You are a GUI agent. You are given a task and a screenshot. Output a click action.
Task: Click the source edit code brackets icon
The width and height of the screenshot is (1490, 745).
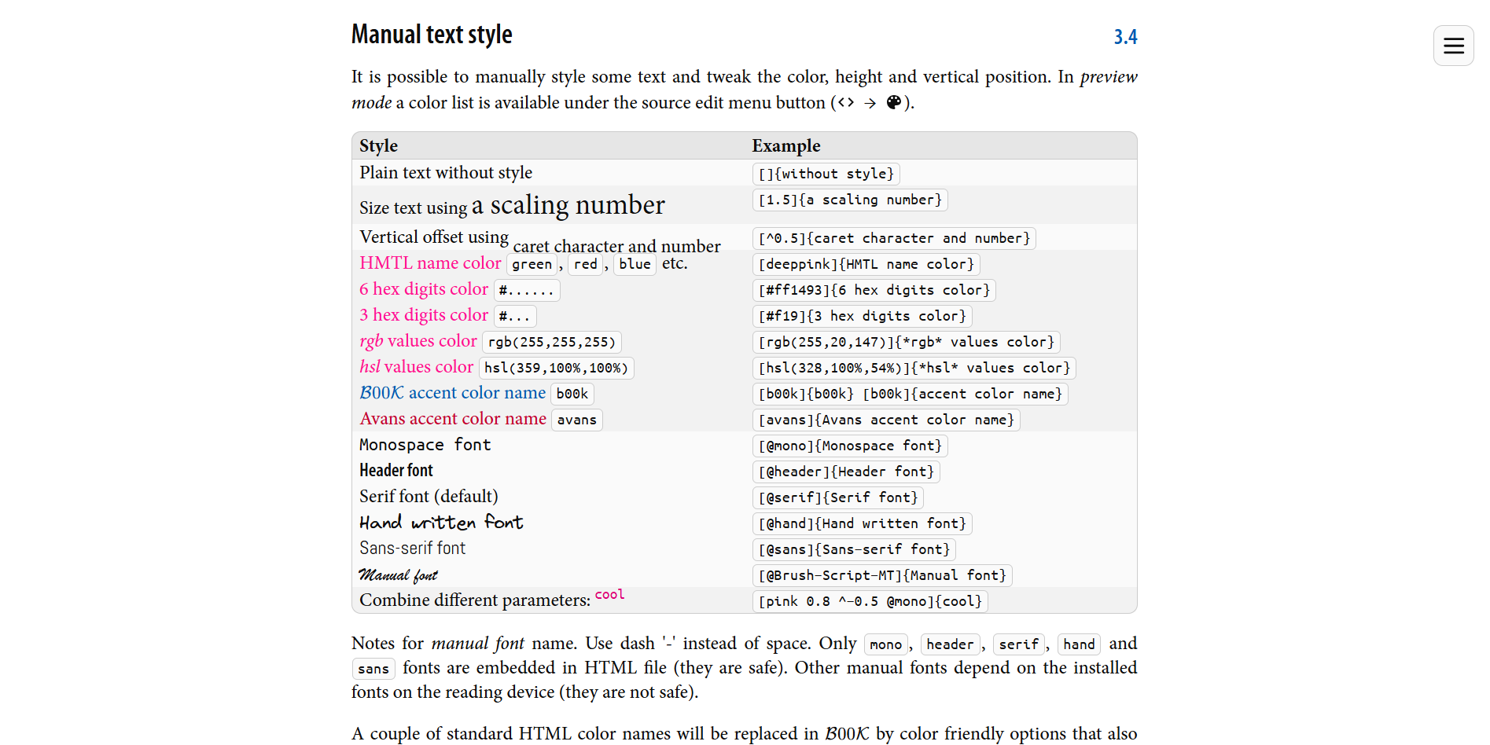(x=845, y=103)
